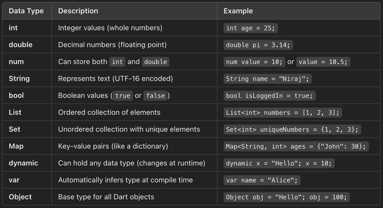Click the Set<int> uniqueNumbers code example
Viewport: 383px width, 208px height.
click(292, 129)
